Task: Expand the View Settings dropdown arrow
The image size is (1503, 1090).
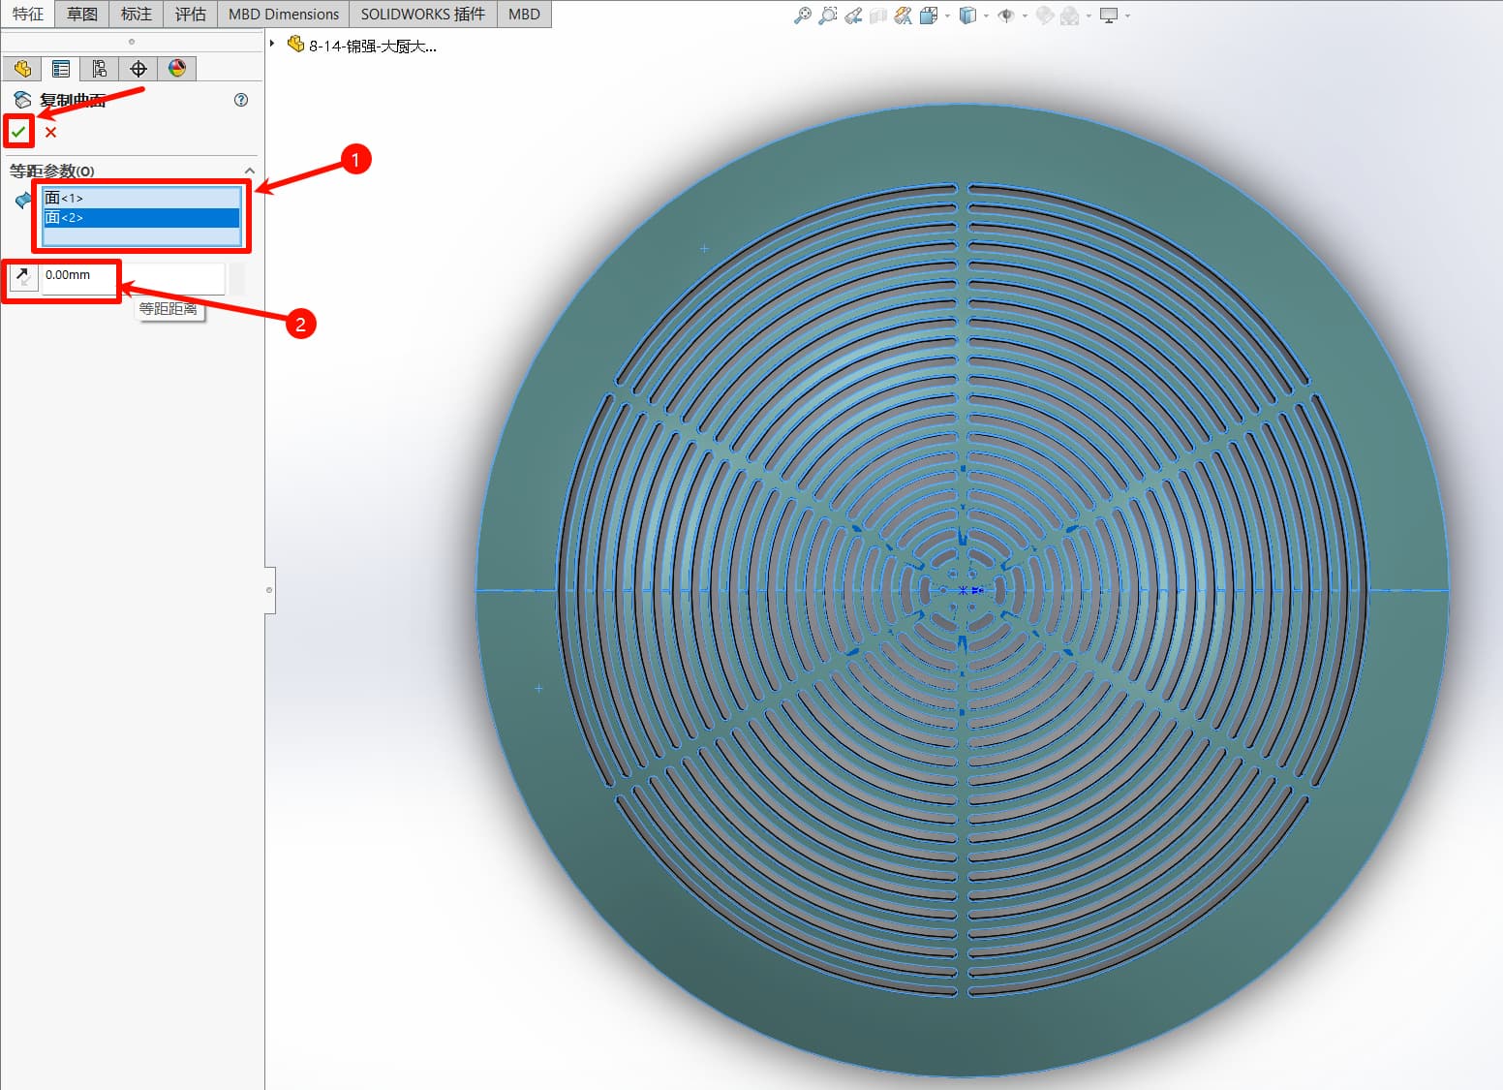Action: [1127, 16]
